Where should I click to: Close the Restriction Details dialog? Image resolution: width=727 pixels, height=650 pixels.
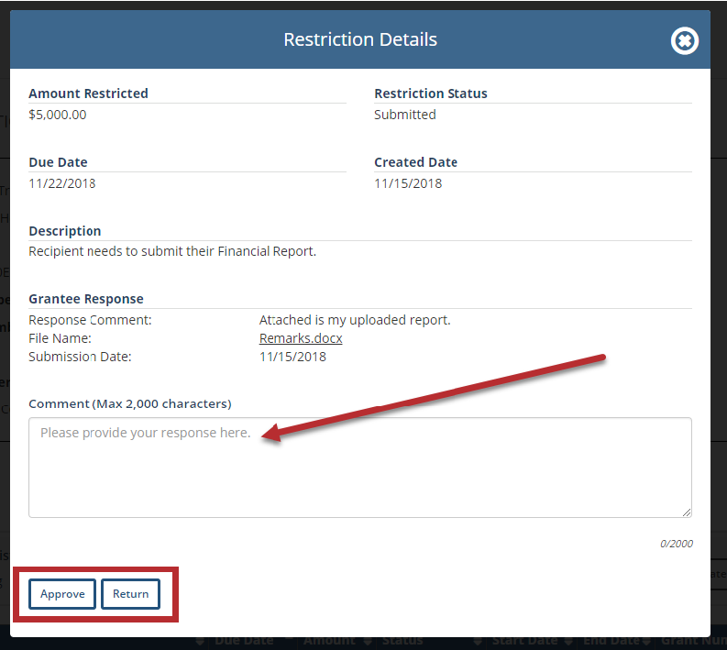[684, 40]
